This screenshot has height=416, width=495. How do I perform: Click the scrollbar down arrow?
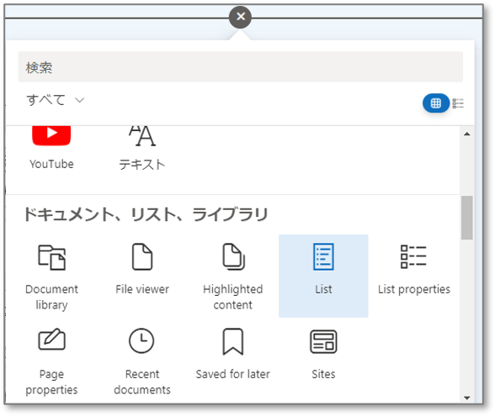pos(467,398)
